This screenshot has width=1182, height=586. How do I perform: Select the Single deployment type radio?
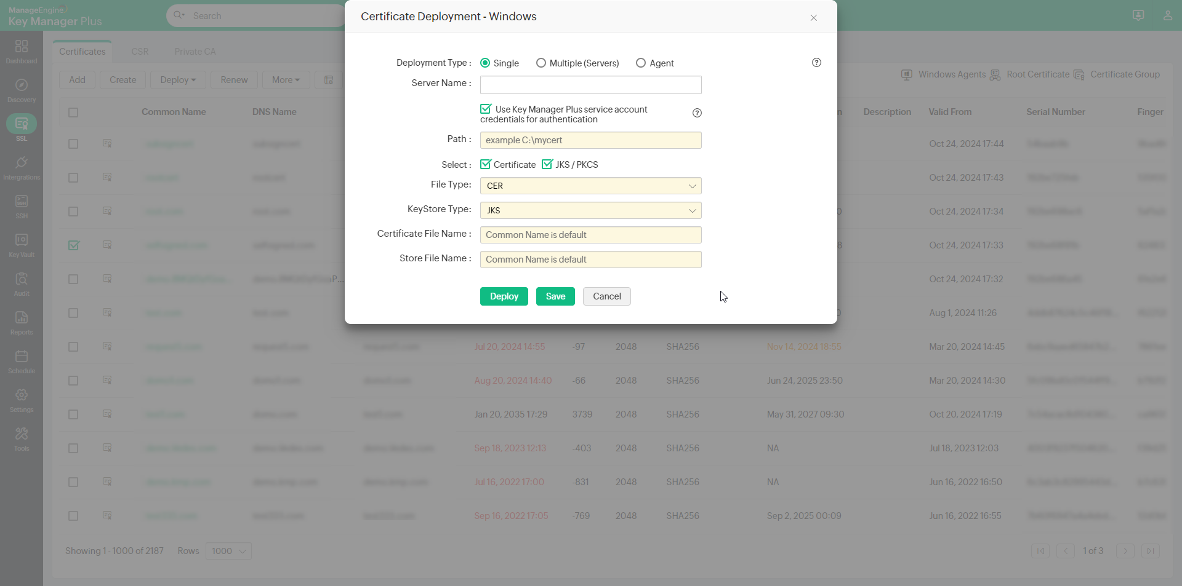tap(485, 63)
